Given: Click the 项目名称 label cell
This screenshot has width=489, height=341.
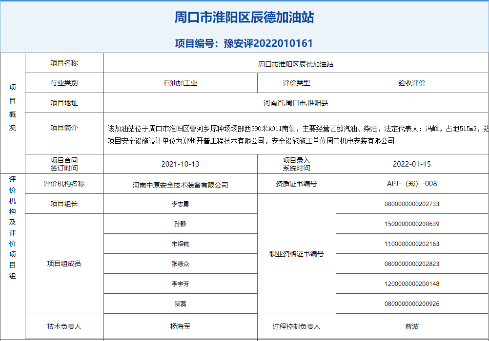Looking at the screenshot, I should coord(64,63).
